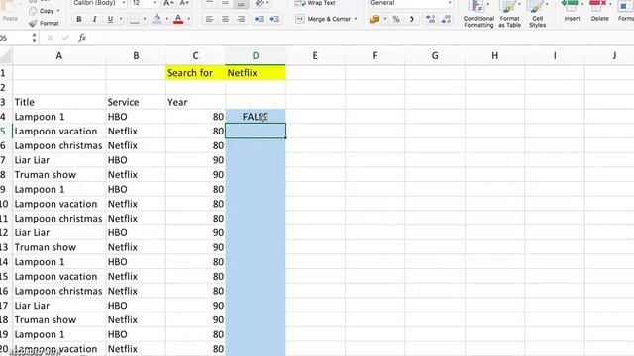Click Paste button
Screen dimensions: 634x356
point(10,12)
